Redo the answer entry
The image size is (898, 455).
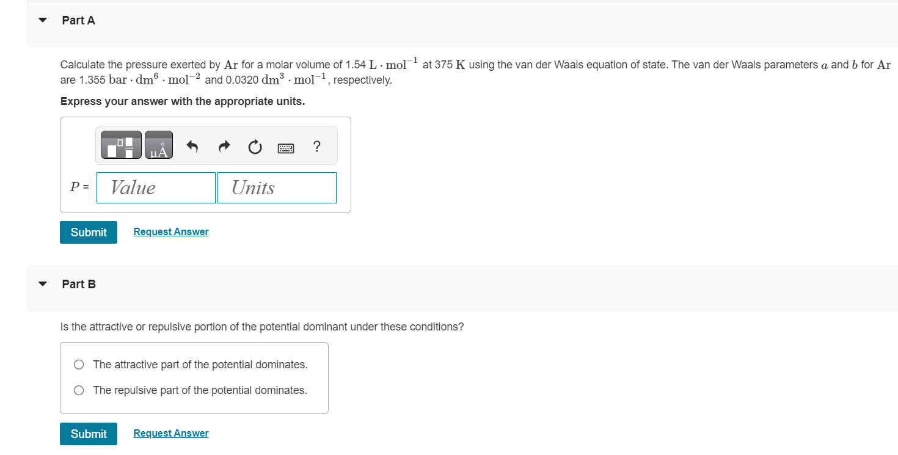224,145
